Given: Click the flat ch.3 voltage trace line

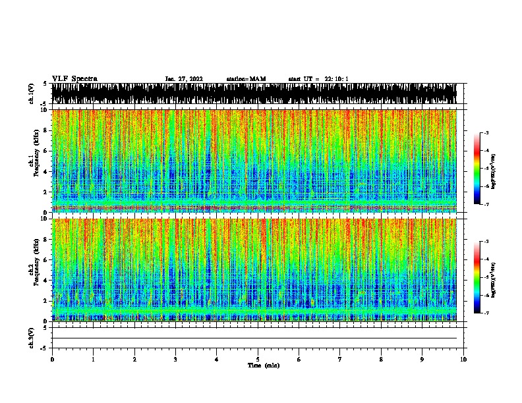Looking at the screenshot, I should point(254,338).
